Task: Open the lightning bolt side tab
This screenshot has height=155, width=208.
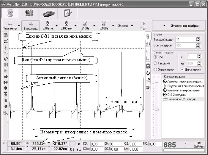Action: 148,43
